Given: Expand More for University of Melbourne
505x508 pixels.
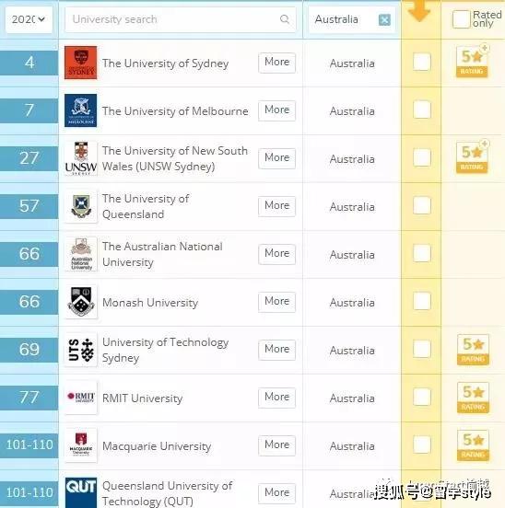Looking at the screenshot, I should [276, 110].
